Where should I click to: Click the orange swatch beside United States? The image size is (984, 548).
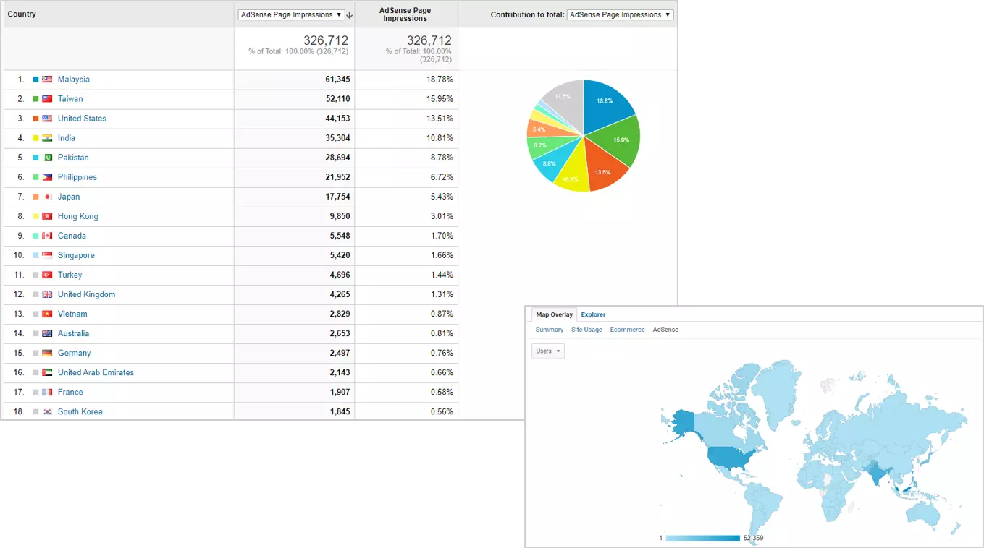tap(35, 119)
